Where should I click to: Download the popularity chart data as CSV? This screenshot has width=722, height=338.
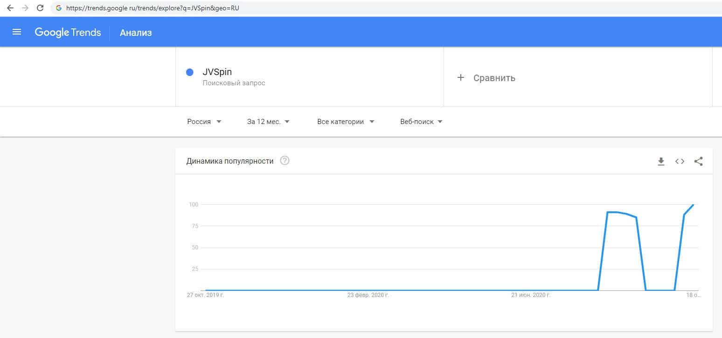tap(661, 161)
